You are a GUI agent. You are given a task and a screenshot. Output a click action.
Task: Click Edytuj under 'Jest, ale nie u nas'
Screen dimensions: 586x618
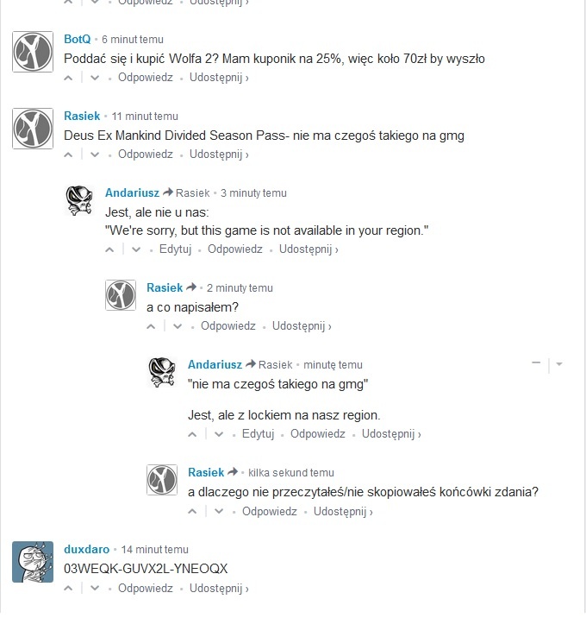pos(175,249)
